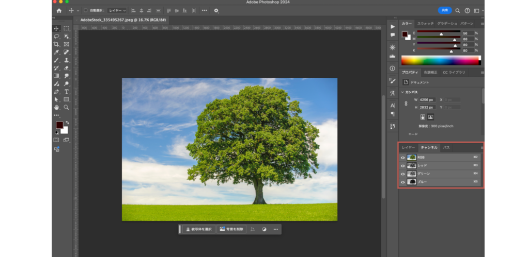Enable the 自動選択 checkbox
Screen dimensions: 529x257
point(85,10)
